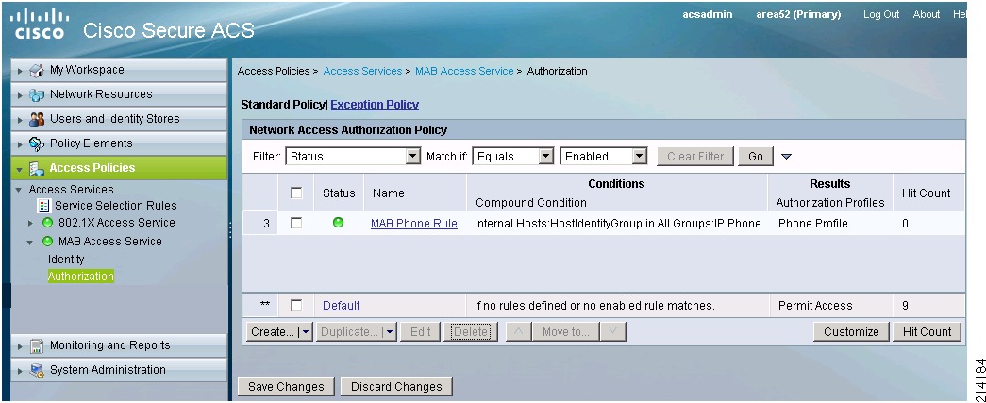
Task: Open the System Administration menu
Action: tap(119, 370)
